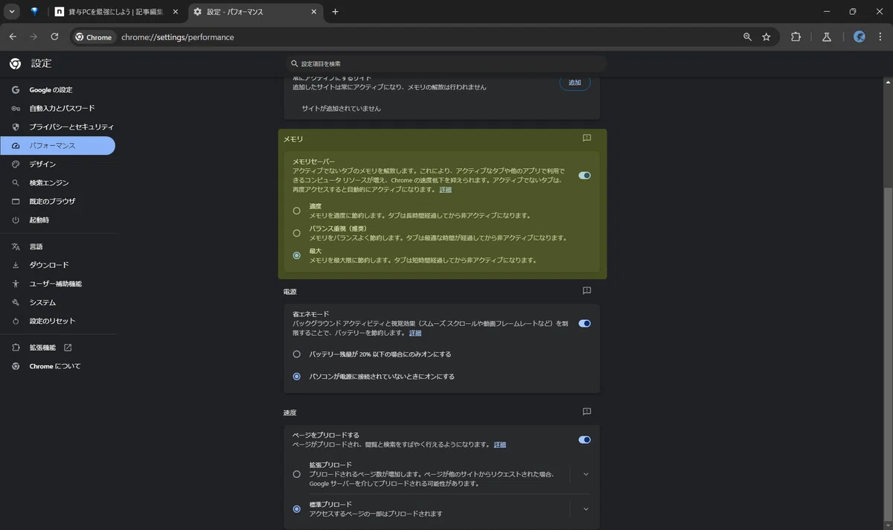This screenshot has width=893, height=530.
Task: Open ユーザー補助機能 settings
Action: pos(57,284)
